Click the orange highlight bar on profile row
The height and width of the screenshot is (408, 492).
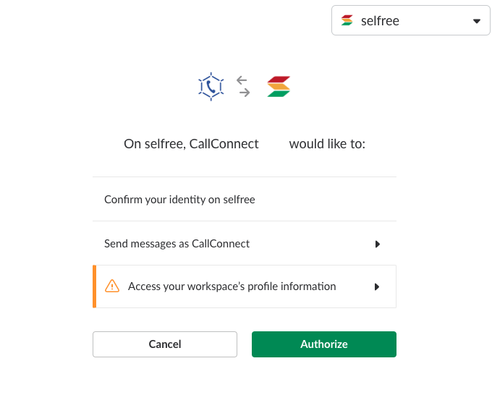[x=95, y=286]
